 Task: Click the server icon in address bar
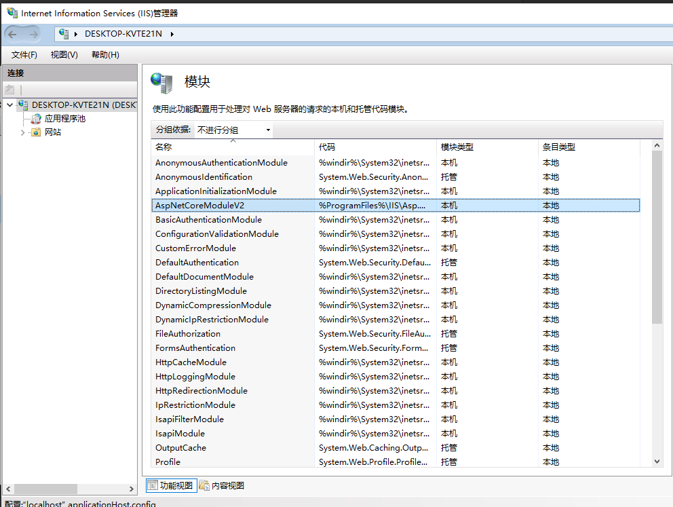point(64,34)
